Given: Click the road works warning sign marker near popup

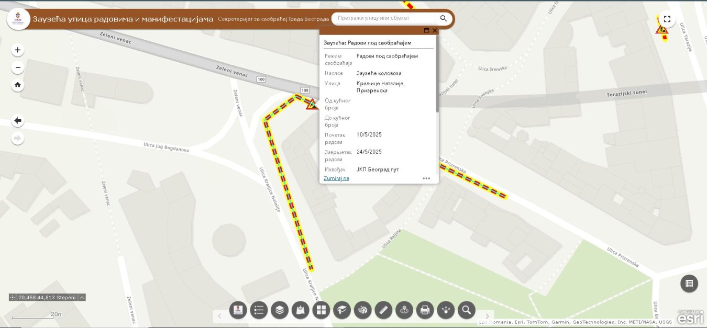Looking at the screenshot, I should [312, 104].
